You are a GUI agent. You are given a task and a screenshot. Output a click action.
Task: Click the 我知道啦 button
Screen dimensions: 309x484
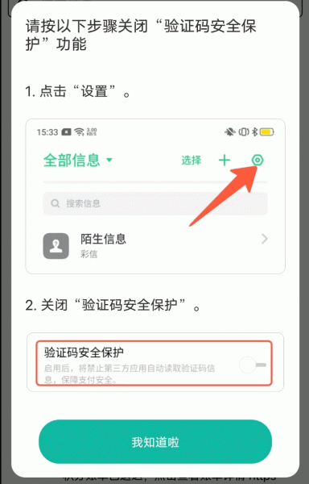point(155,442)
